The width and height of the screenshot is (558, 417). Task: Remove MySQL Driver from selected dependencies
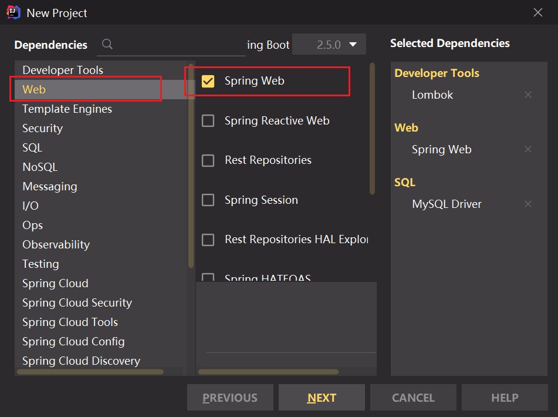(x=527, y=204)
